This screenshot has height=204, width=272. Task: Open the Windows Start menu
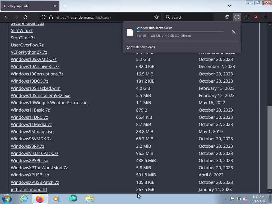[7, 199]
